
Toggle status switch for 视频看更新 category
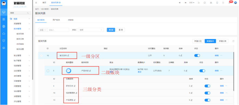pyautogui.click(x=207, y=93)
